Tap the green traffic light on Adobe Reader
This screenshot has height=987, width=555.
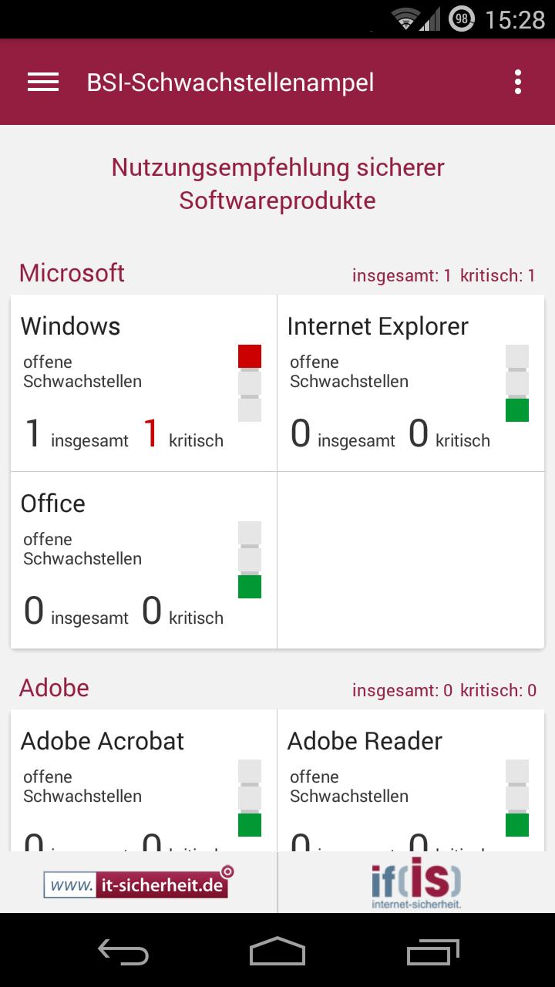(x=516, y=824)
